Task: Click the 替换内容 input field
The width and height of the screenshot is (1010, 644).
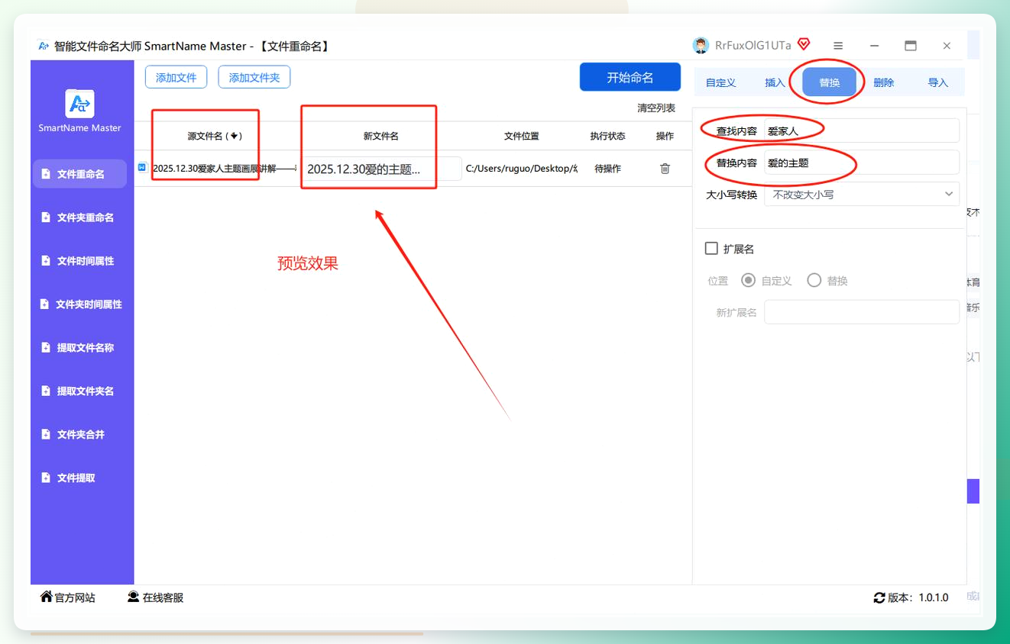Action: point(862,163)
